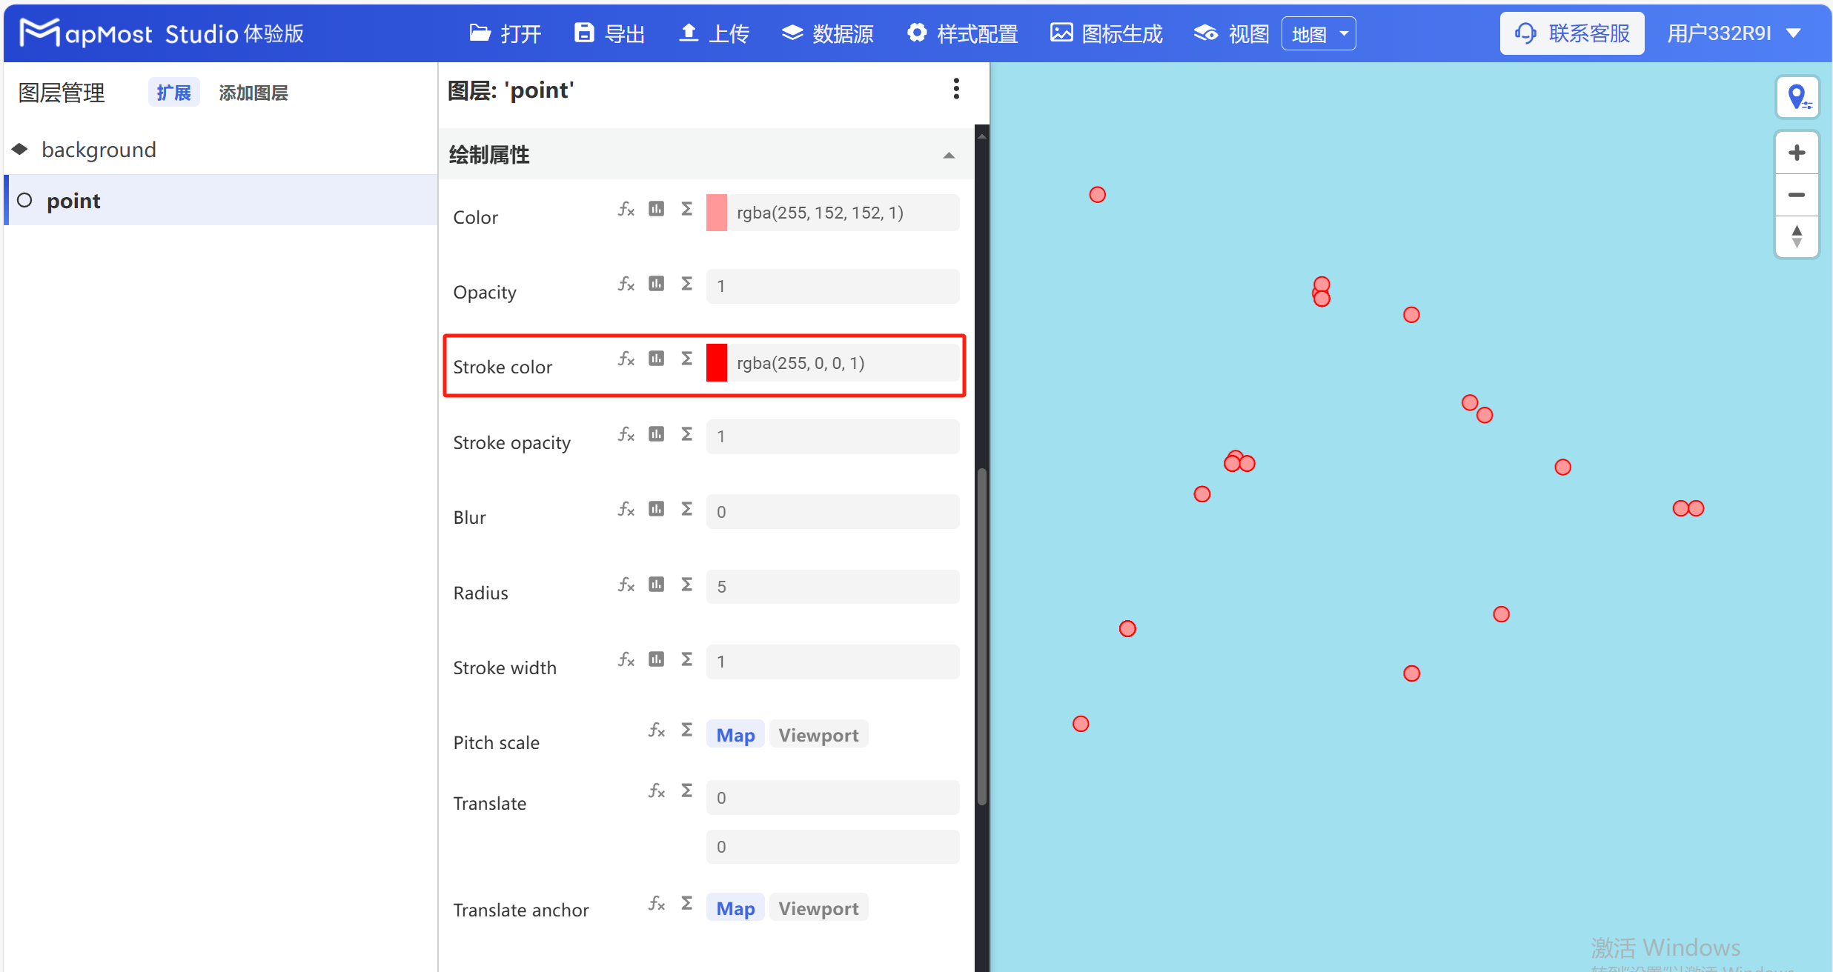The width and height of the screenshot is (1833, 972).
Task: Zoom in using the map plus button
Action: [1797, 153]
